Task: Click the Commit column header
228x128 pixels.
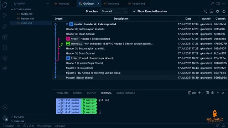Action: (221, 18)
